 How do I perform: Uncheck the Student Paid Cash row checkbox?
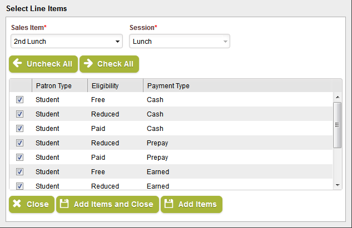point(20,129)
